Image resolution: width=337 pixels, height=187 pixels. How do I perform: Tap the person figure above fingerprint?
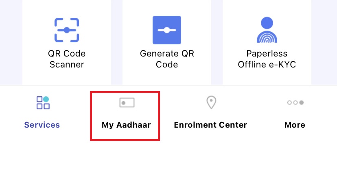(267, 23)
